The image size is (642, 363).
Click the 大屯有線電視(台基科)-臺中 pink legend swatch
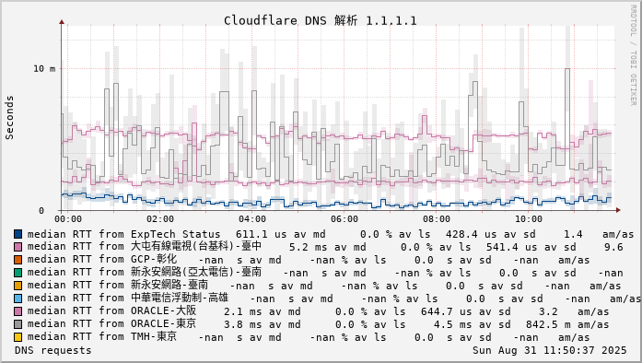[18, 247]
